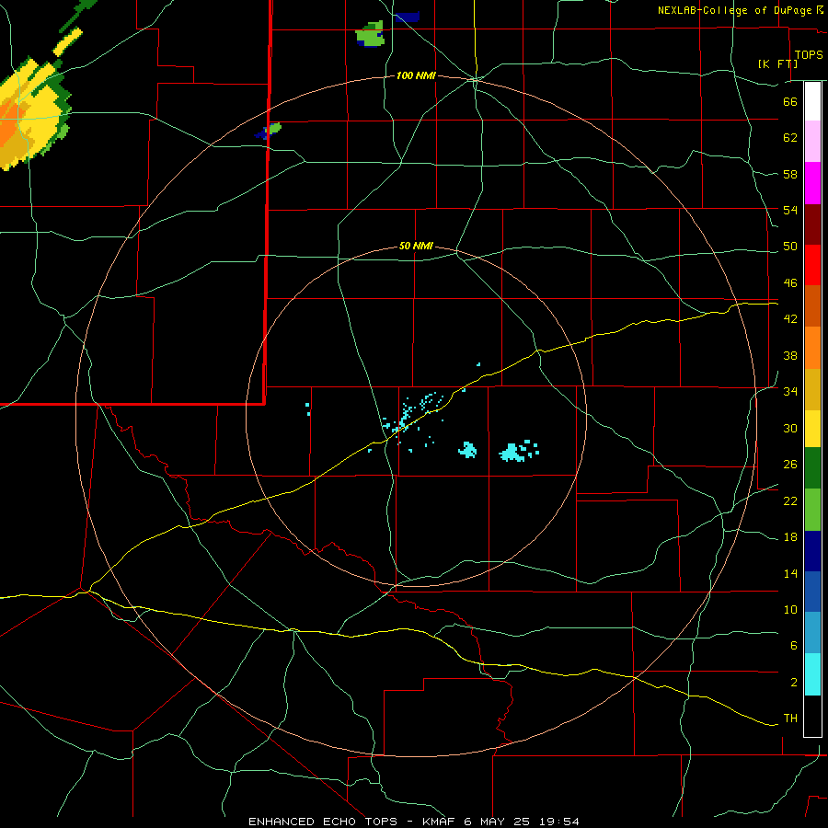Click the legend value 62
828x828 pixels.
click(x=790, y=138)
